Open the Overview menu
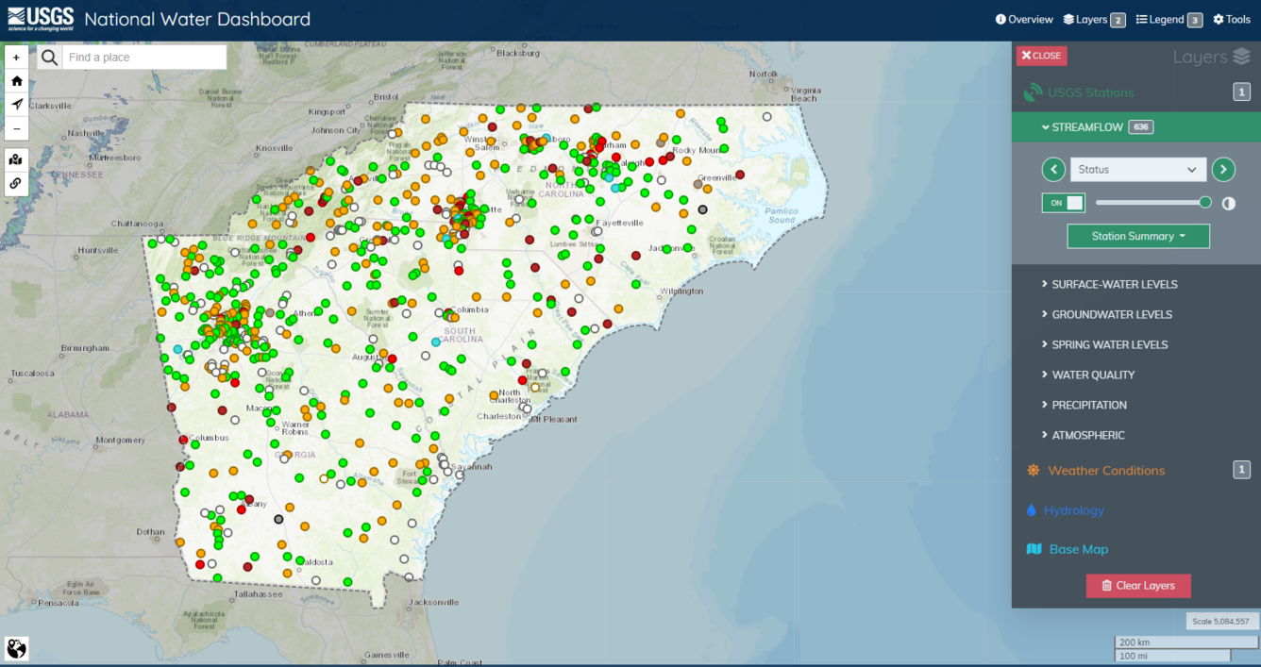This screenshot has width=1261, height=667. tap(1024, 19)
